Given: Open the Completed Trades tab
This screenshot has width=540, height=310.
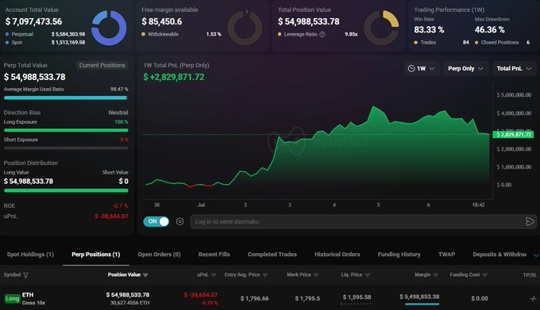Looking at the screenshot, I should point(272,255).
